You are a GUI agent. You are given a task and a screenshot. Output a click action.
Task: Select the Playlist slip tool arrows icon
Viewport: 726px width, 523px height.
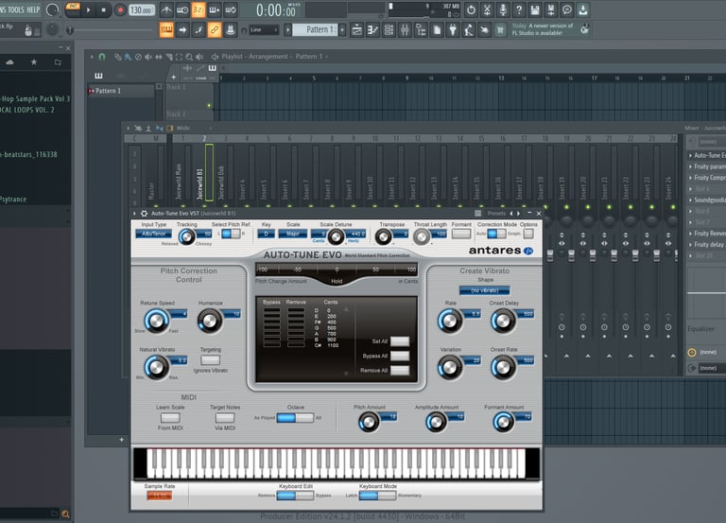[x=159, y=57]
